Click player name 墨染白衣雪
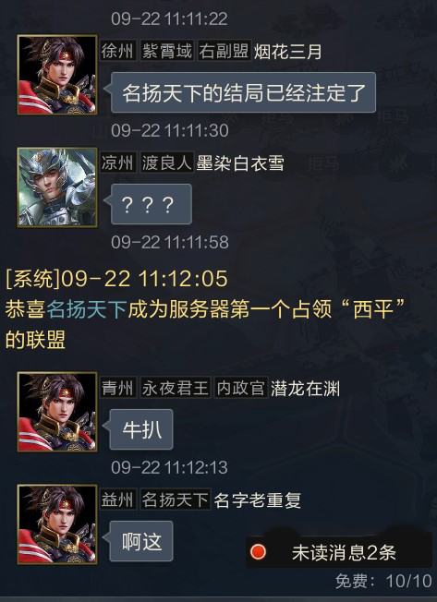 pos(240,163)
